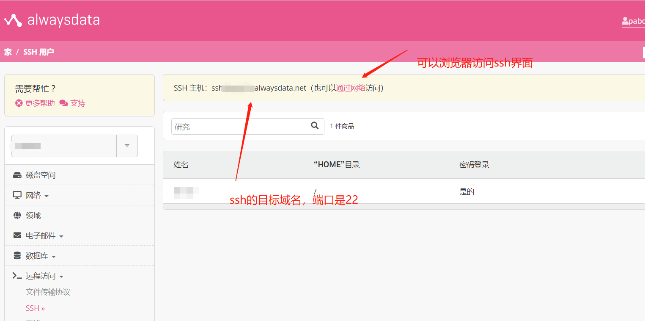Open 文件传输协议 in sidebar
645x321 pixels.
pyautogui.click(x=48, y=292)
